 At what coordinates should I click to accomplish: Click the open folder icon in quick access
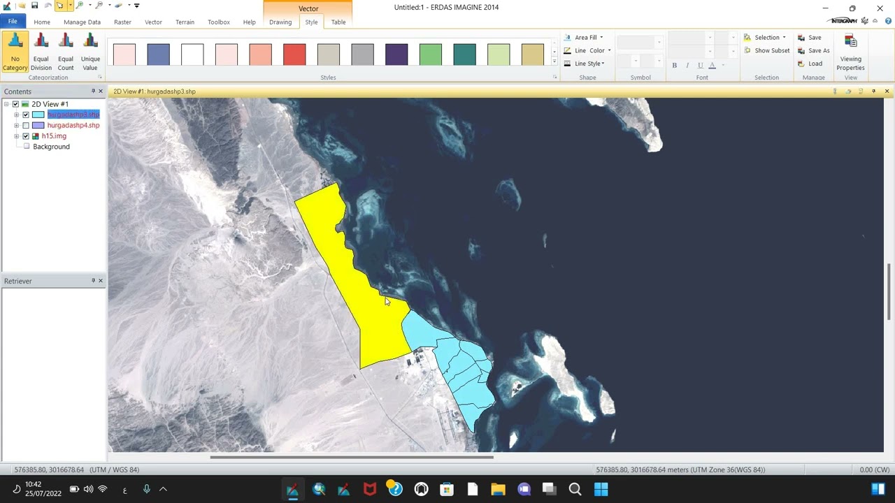22,6
